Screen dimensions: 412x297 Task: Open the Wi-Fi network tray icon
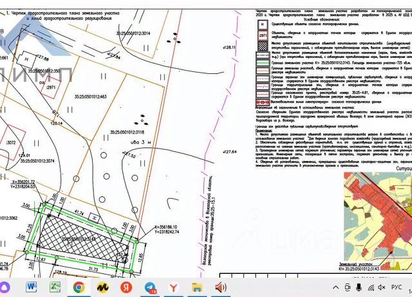[x=371, y=287]
